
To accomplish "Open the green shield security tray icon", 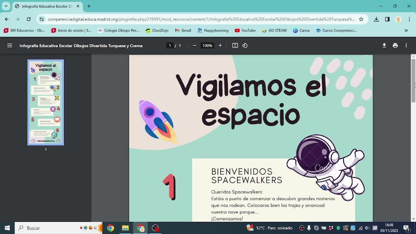I will [x=338, y=228].
